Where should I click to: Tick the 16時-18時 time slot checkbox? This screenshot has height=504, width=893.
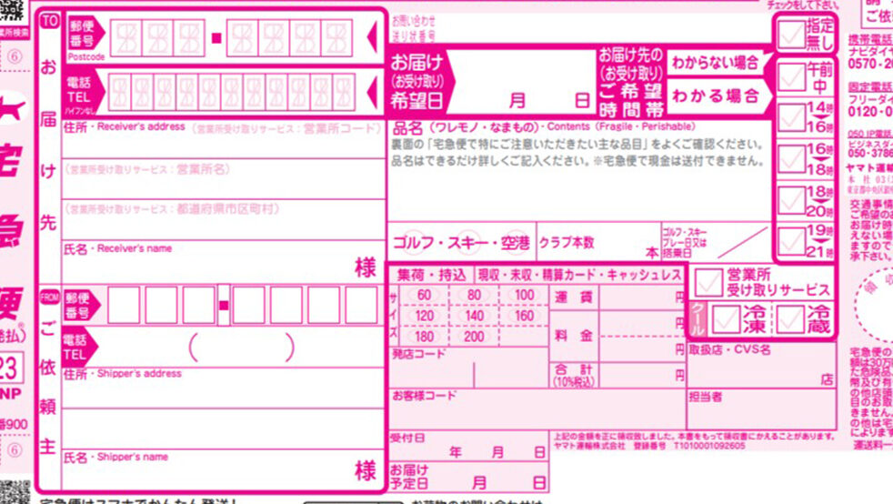pyautogui.click(x=791, y=159)
